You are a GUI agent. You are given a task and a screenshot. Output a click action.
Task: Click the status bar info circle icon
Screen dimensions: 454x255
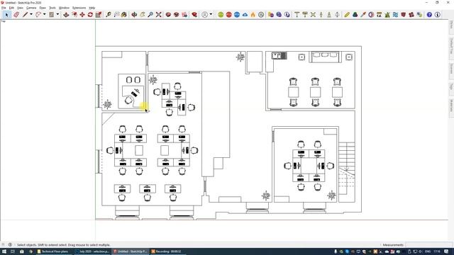point(10,244)
